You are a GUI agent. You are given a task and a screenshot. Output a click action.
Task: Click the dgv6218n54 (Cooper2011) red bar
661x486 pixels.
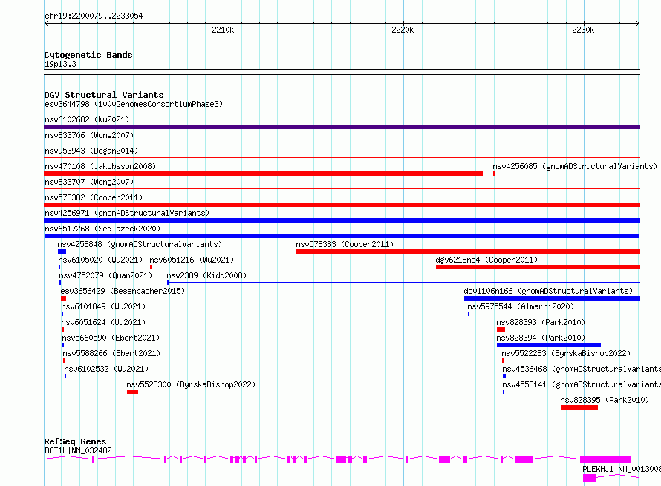[538, 267]
